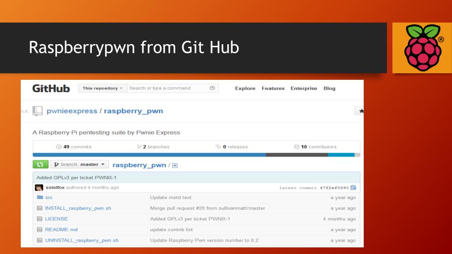The image size is (452, 254).
Task: Open the Explore menu item
Action: click(245, 88)
